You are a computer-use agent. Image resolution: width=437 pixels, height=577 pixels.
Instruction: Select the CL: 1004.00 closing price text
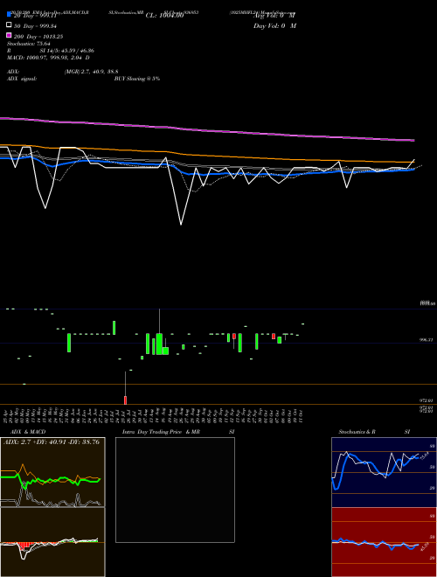point(164,16)
